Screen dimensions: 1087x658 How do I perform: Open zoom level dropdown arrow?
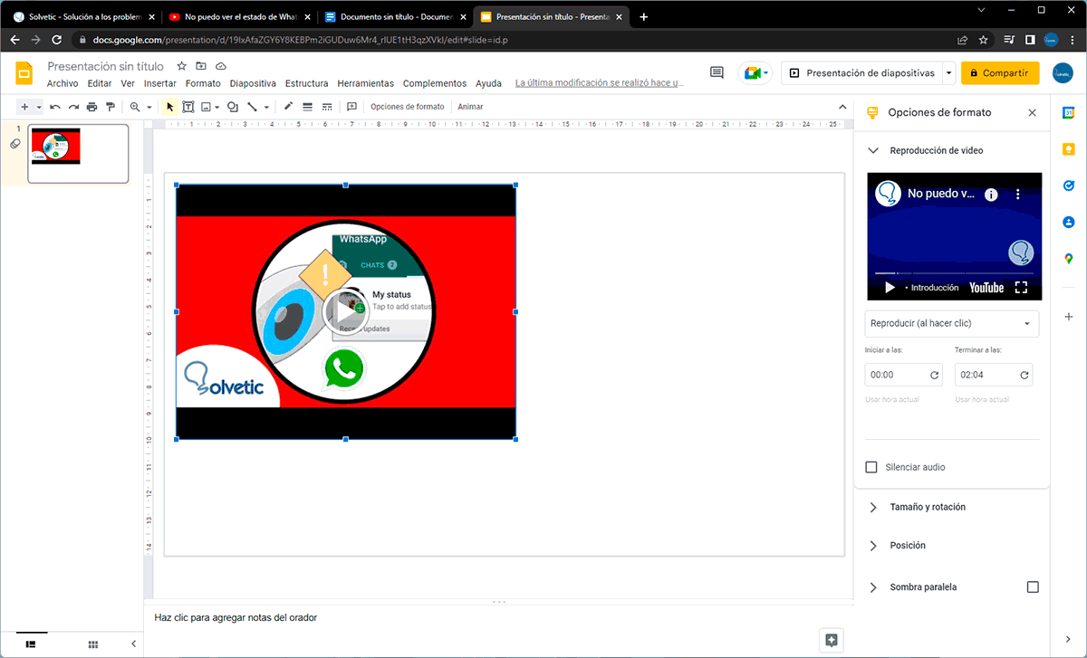click(x=149, y=107)
